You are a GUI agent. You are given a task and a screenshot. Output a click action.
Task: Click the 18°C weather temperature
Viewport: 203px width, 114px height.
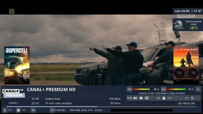194,28
